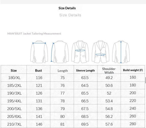Click bust value '131'

39,101
